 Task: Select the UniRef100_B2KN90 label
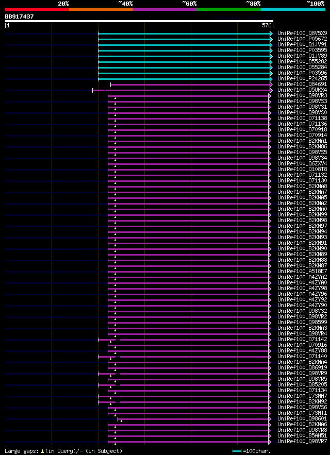coord(302,249)
